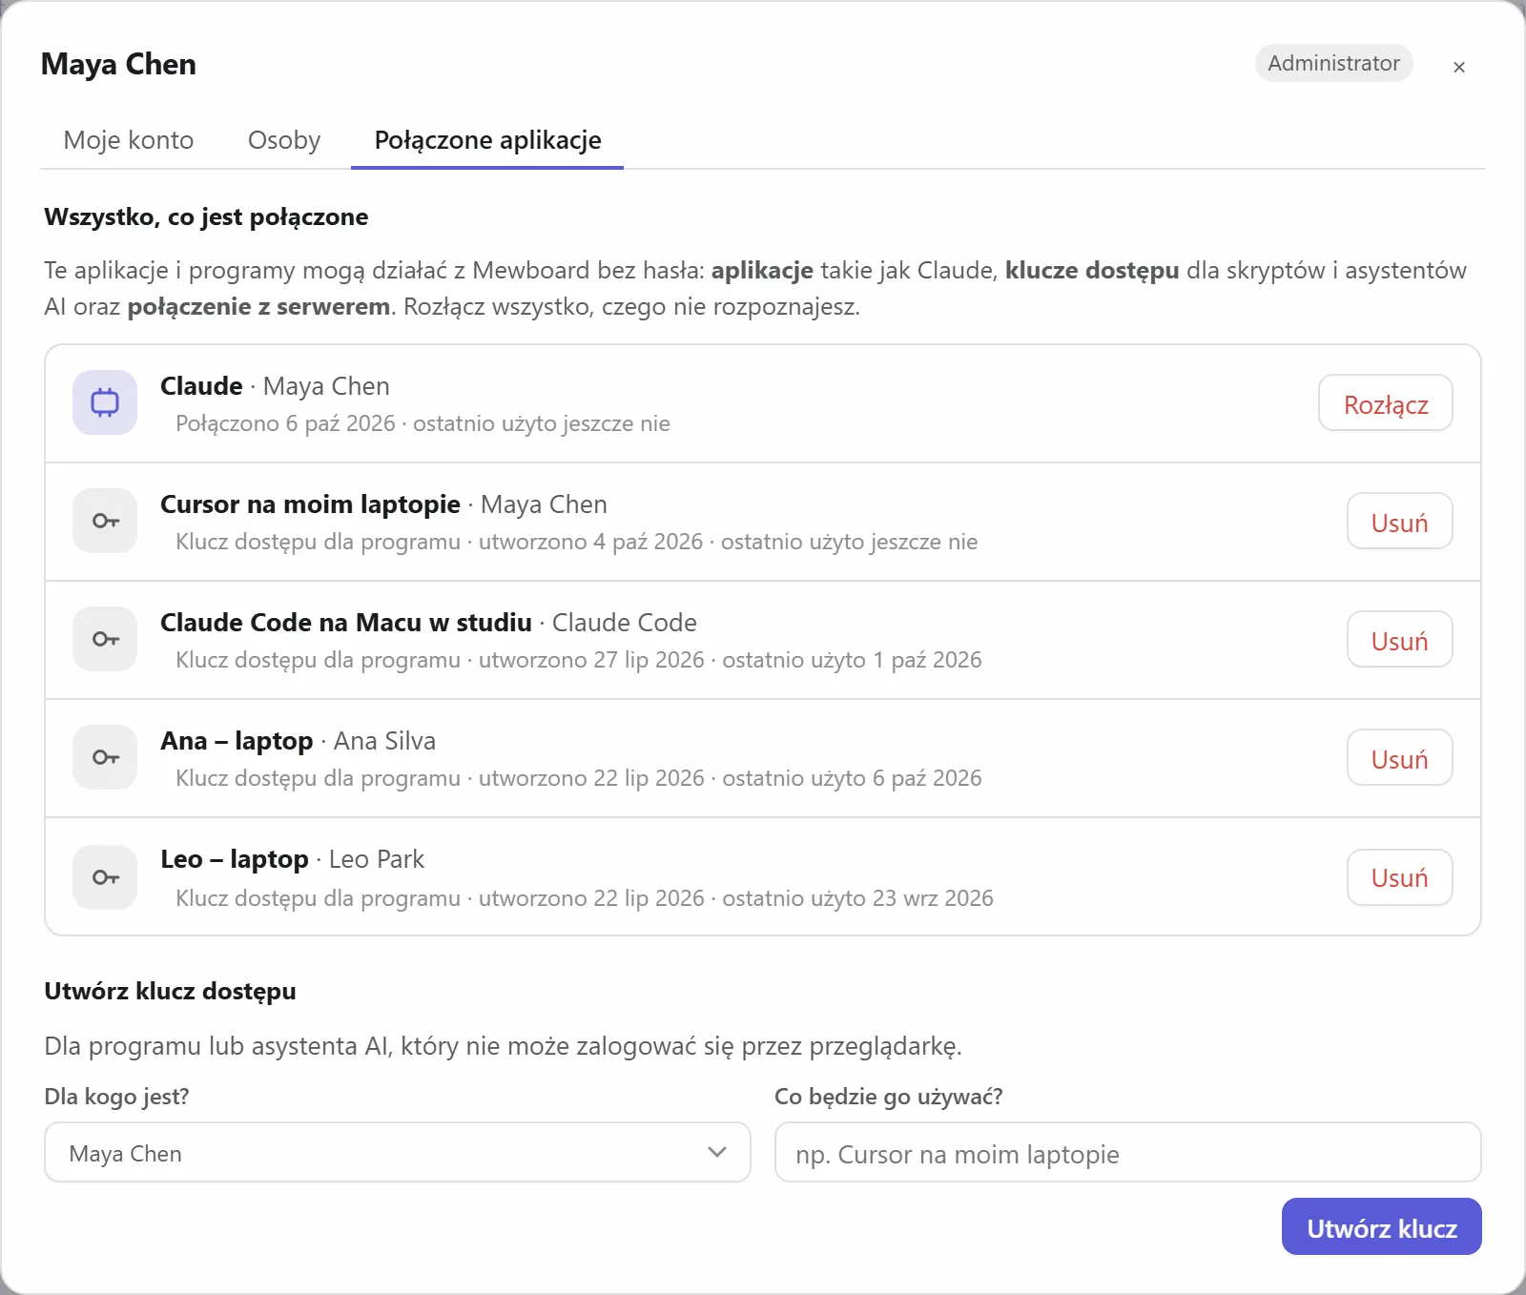The height and width of the screenshot is (1295, 1526).
Task: Click key icon for Claude Code na Macu
Action: pyautogui.click(x=105, y=639)
